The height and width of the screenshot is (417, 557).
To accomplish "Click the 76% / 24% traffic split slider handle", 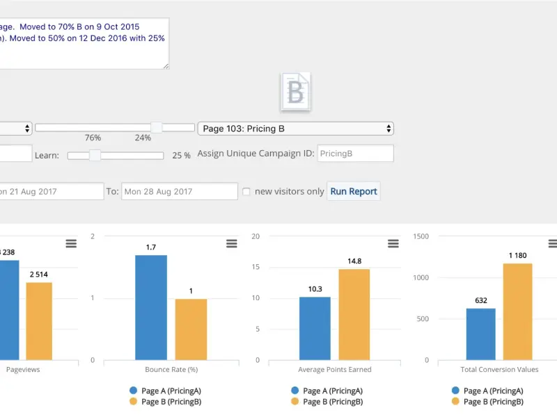I will click(x=156, y=127).
